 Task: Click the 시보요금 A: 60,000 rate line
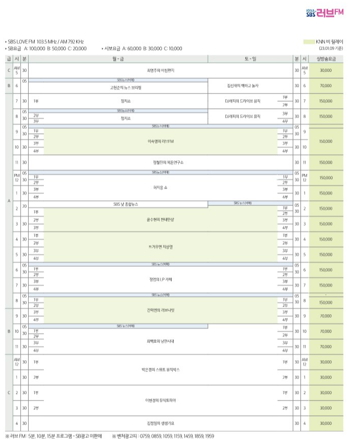142,49
